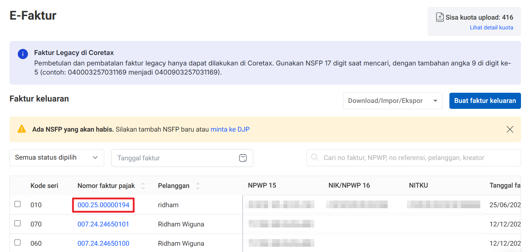Screen dimensions: 528x252
Task: Sort by Pelanggan column arrows
Action: tap(198, 185)
